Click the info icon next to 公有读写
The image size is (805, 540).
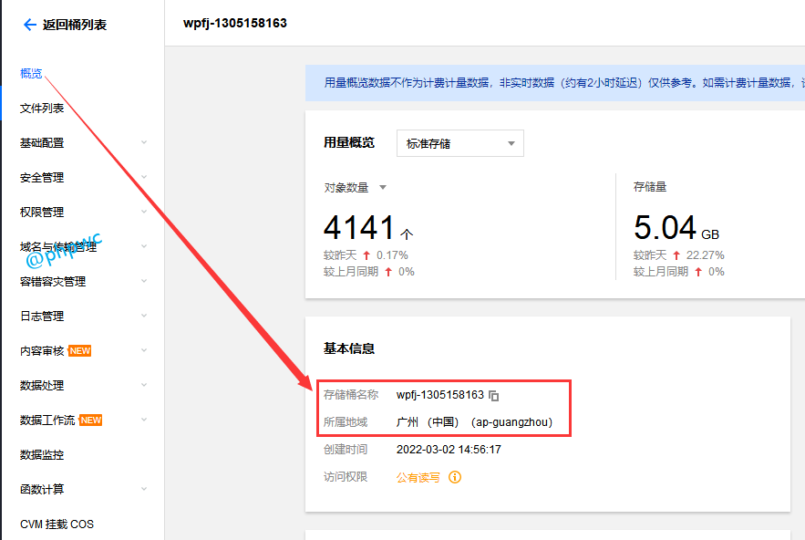[455, 477]
